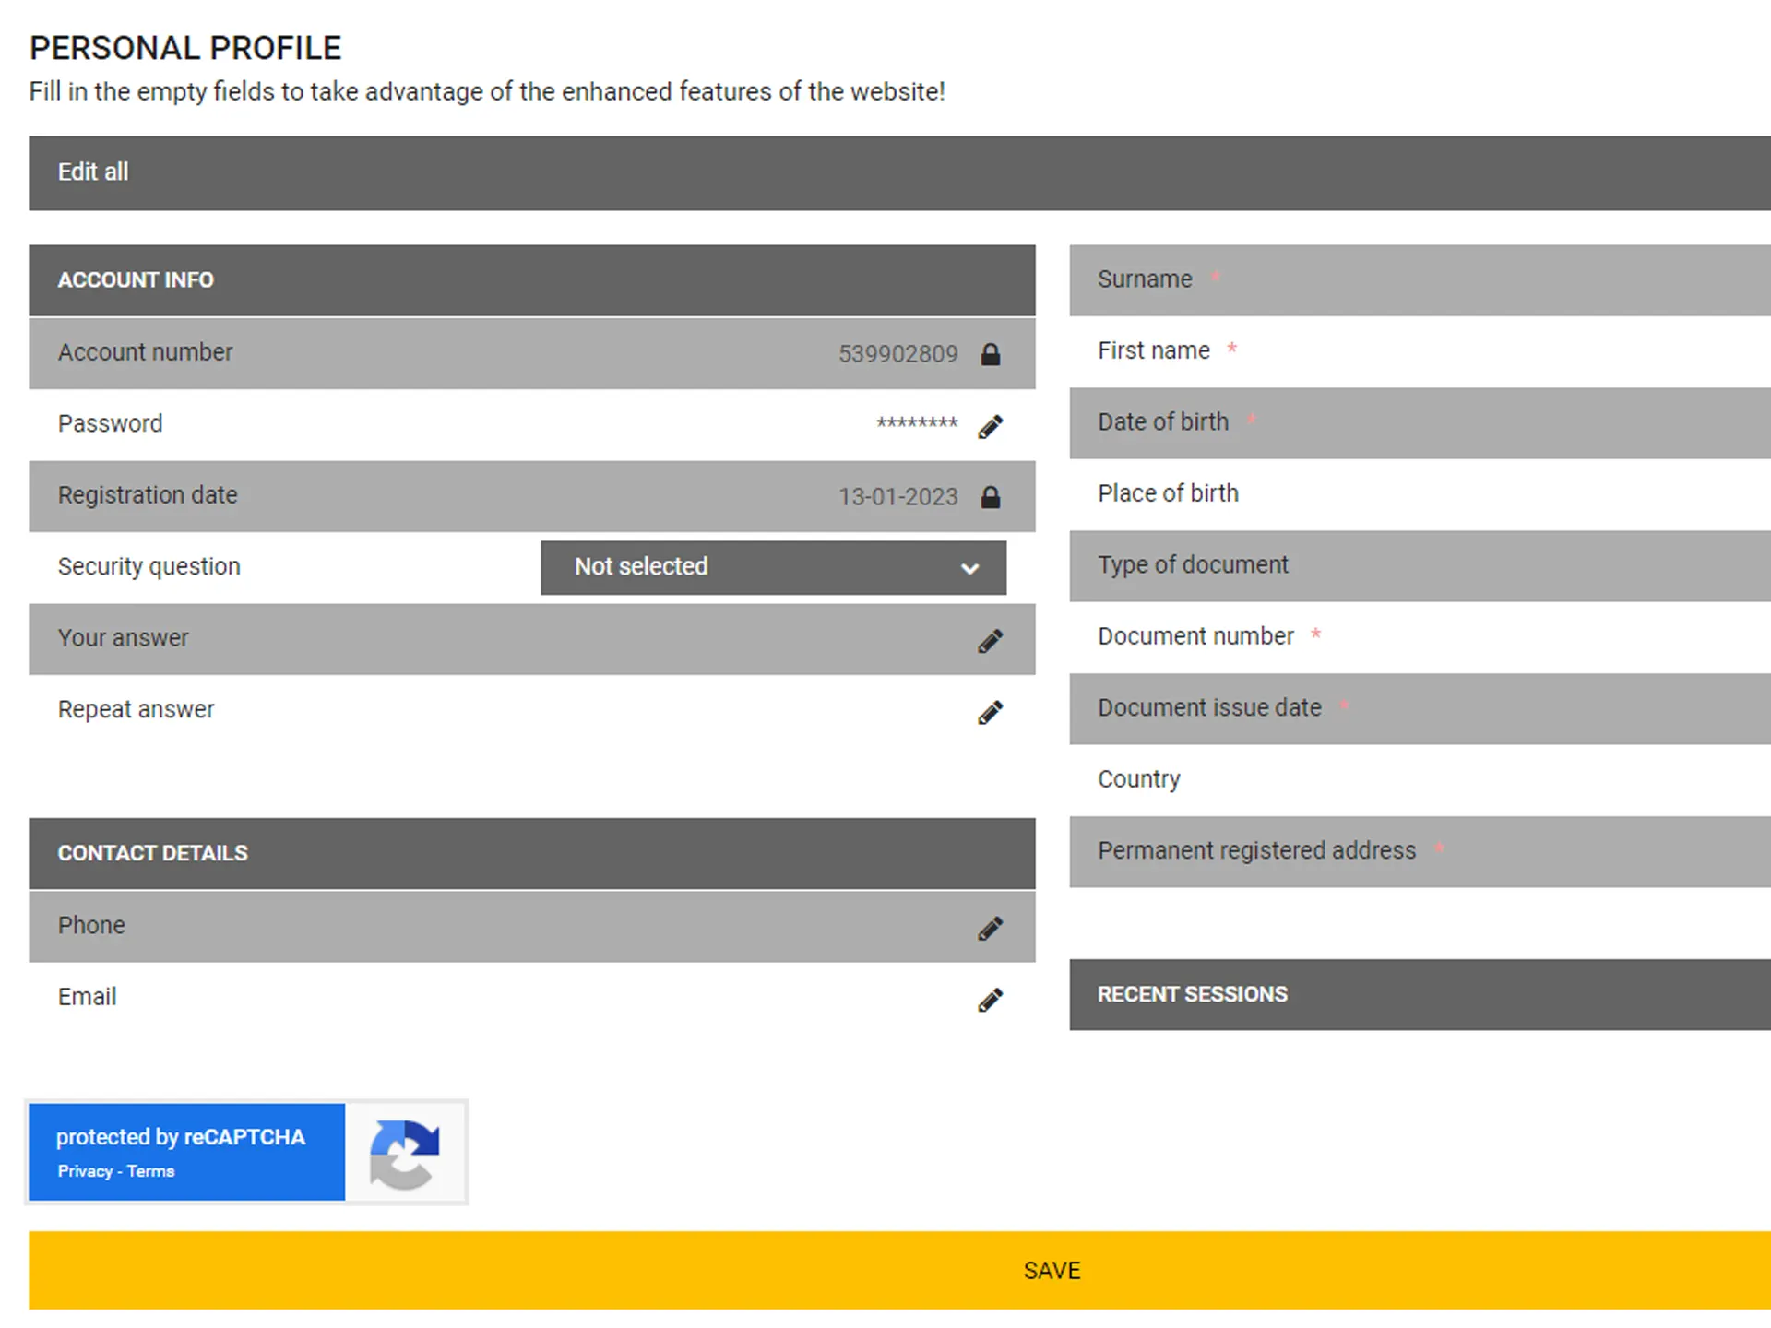
Task: Click the registration date 13-01-2023
Action: click(x=898, y=497)
